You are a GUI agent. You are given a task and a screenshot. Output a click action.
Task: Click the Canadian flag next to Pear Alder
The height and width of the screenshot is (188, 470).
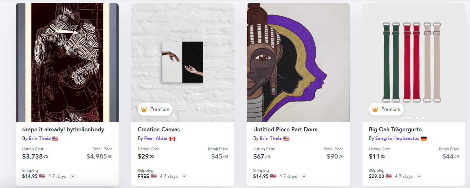(173, 138)
